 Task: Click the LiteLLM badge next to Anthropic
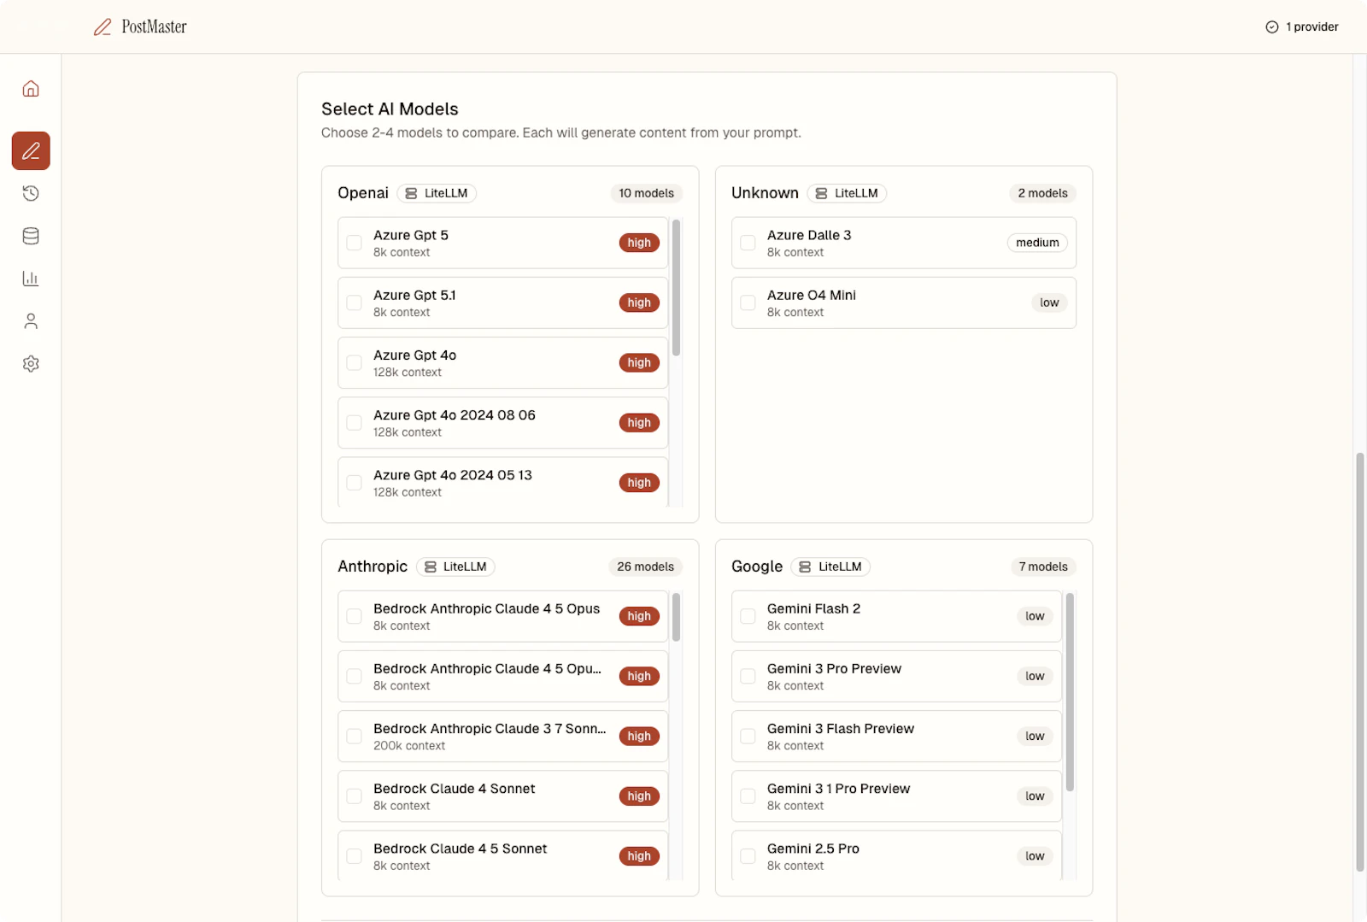(x=455, y=567)
